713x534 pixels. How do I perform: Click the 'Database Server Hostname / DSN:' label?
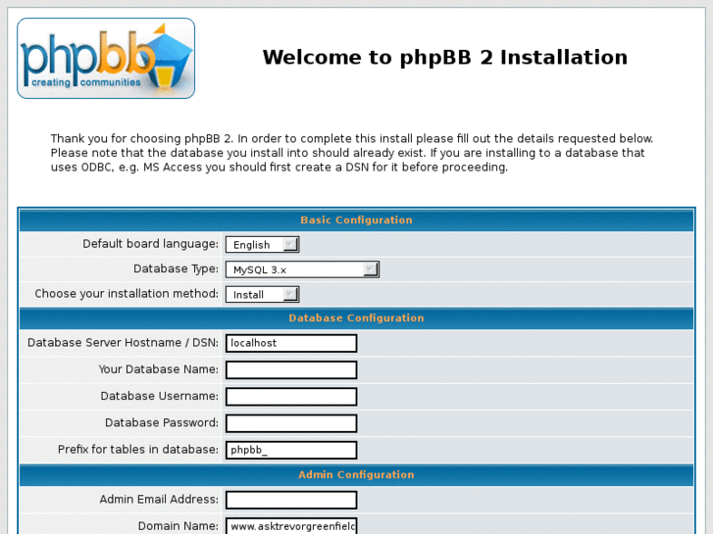[x=124, y=343]
